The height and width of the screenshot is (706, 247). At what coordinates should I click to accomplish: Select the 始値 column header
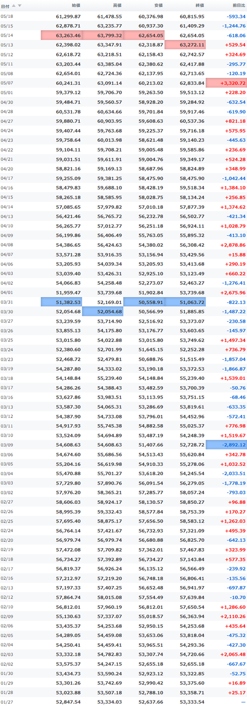pos(77,5)
